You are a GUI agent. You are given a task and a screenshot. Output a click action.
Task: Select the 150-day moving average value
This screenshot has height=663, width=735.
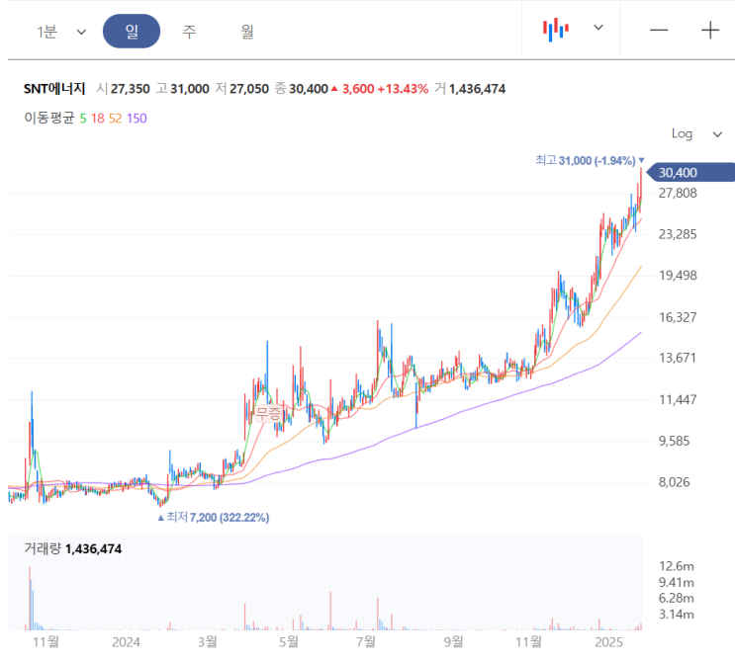coord(137,119)
